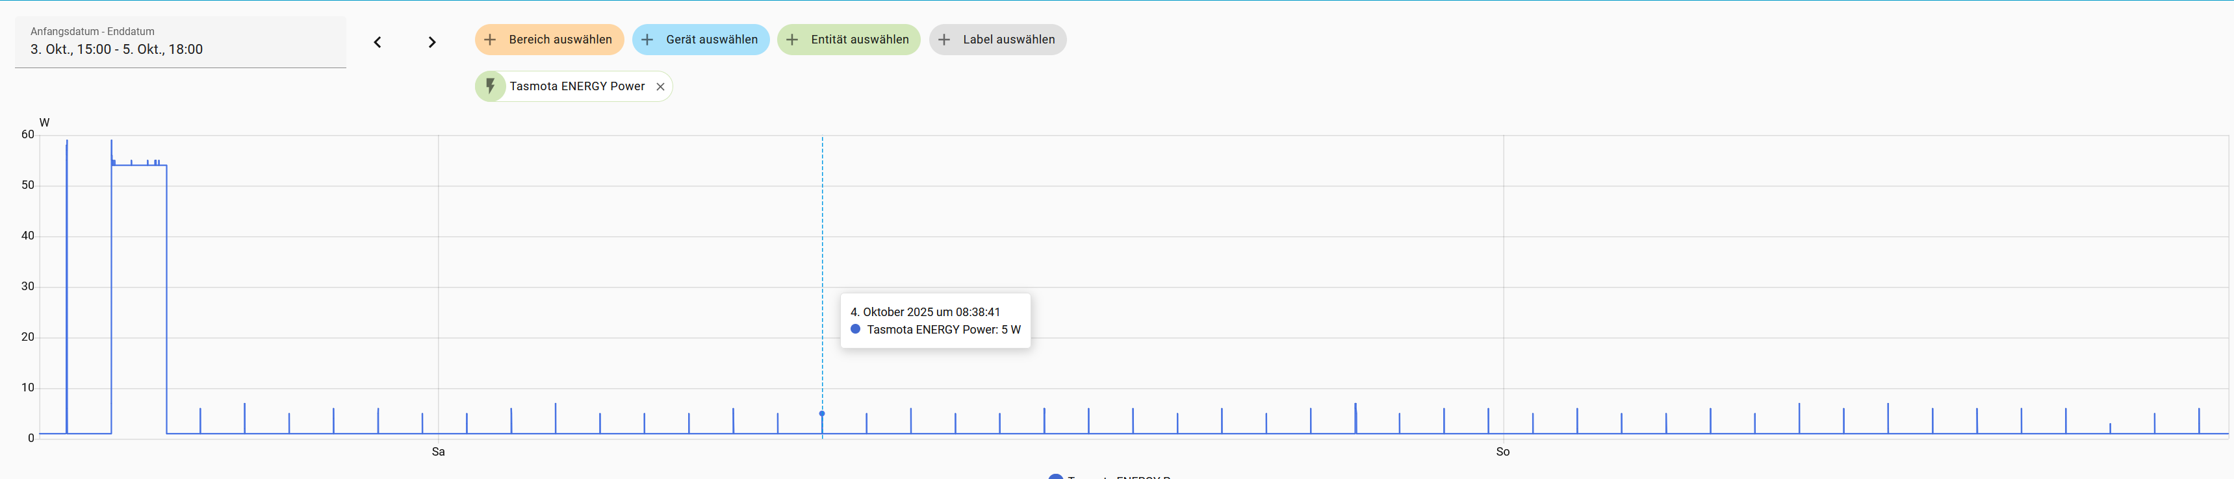Expand the Entität auswählen entity picker
This screenshot has width=2234, height=479.
[x=858, y=40]
